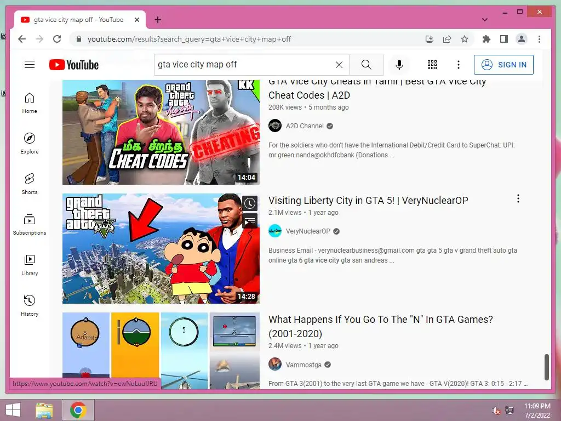The height and width of the screenshot is (421, 561).
Task: Click the VeryNuclearOP channel avatar
Action: click(275, 231)
